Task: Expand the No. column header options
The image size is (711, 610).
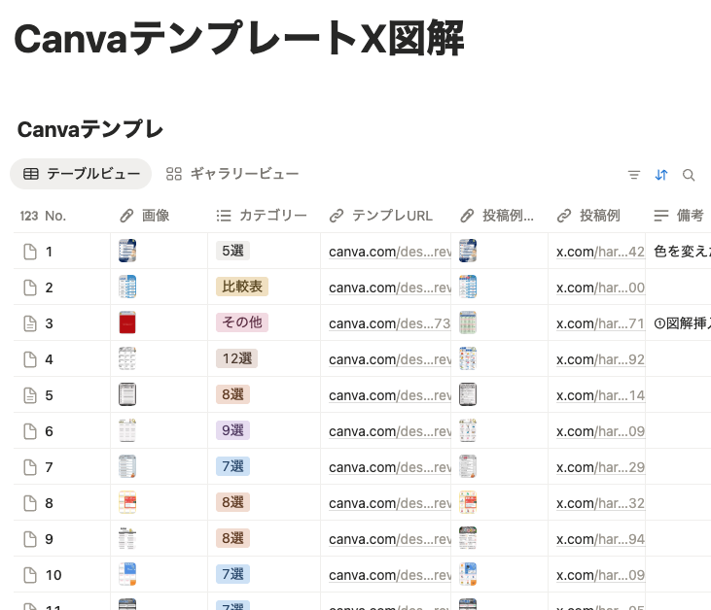Action: tap(43, 216)
